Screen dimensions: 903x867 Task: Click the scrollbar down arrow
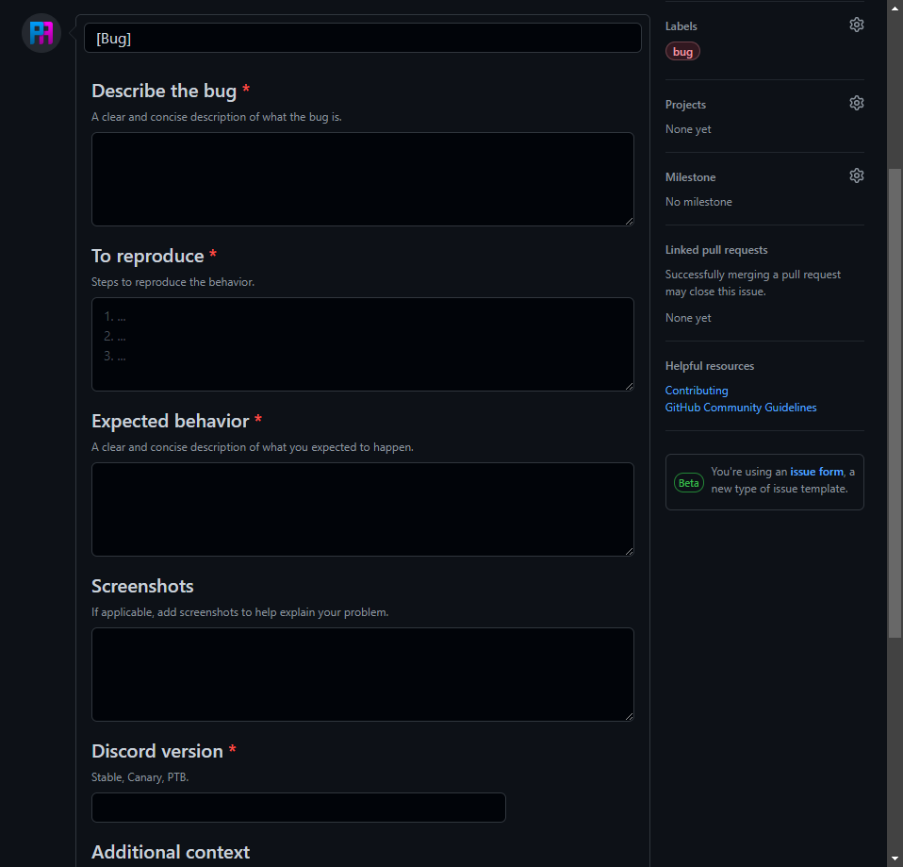(x=895, y=859)
